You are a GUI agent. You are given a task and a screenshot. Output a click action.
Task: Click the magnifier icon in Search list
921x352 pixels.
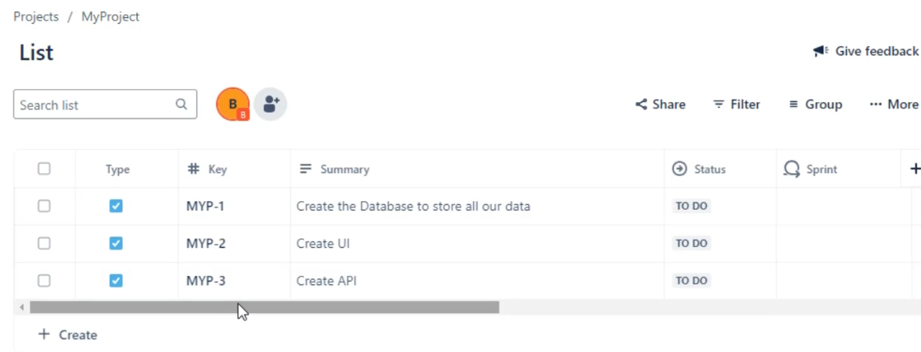pyautogui.click(x=181, y=104)
